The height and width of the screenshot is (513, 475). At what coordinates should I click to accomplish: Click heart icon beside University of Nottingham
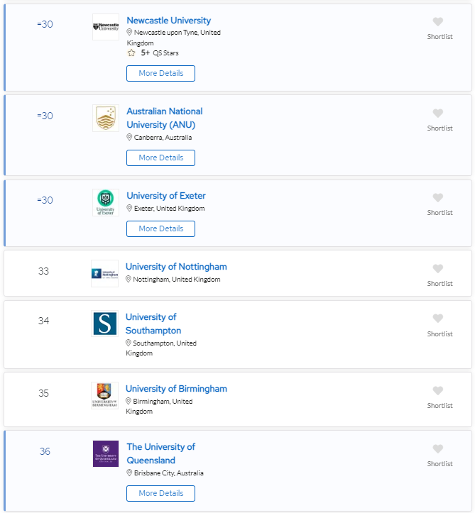click(x=438, y=269)
